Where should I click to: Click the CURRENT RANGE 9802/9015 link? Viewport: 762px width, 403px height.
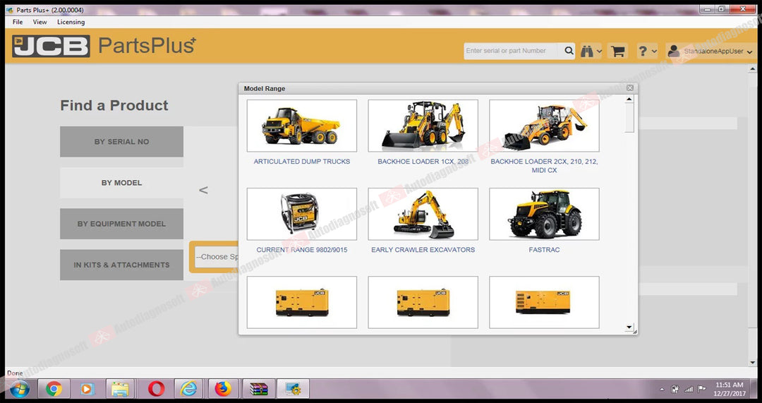[302, 250]
